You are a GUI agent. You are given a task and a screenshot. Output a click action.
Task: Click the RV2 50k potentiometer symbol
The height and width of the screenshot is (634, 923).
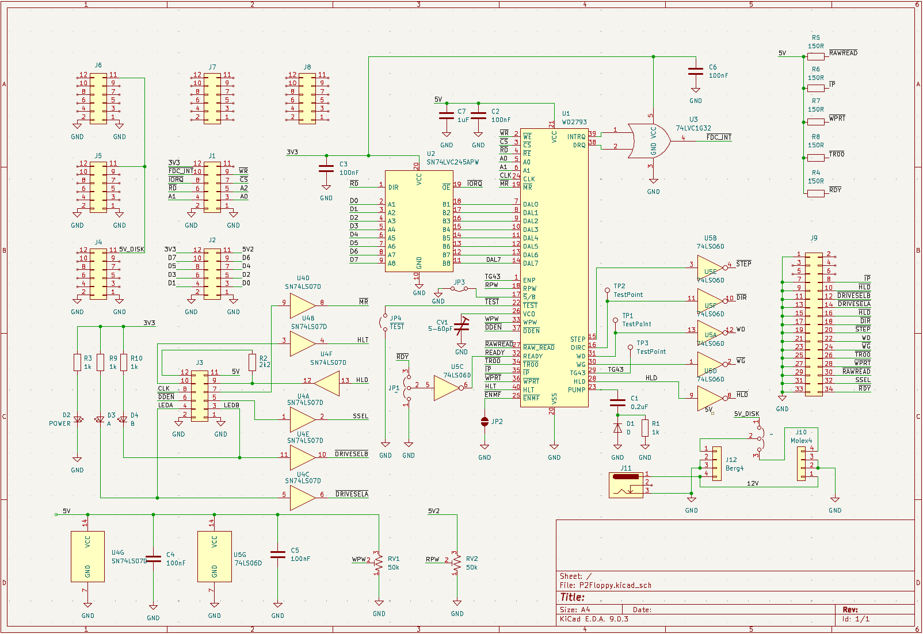tap(456, 563)
